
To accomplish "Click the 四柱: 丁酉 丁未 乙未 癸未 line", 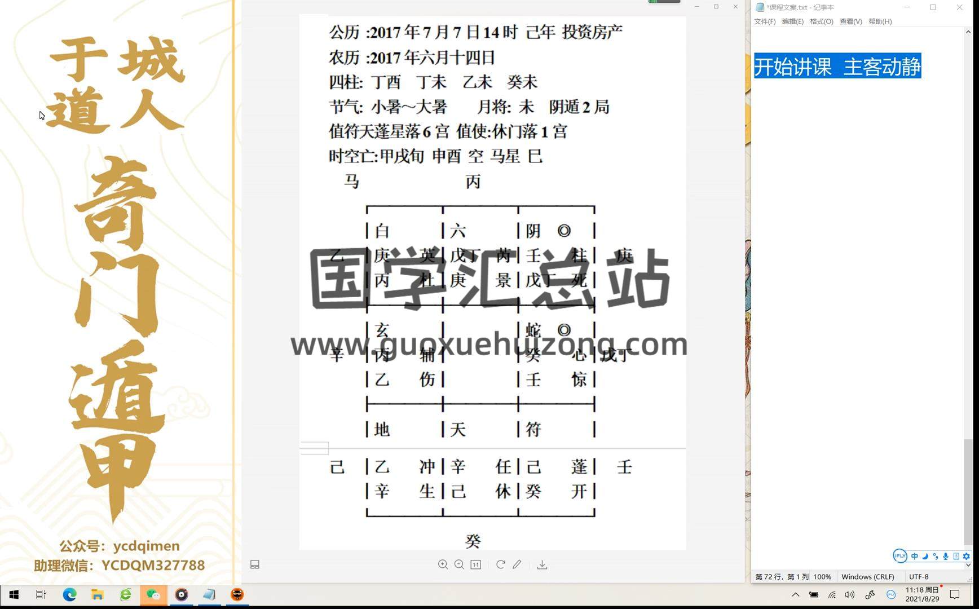I will click(x=433, y=82).
